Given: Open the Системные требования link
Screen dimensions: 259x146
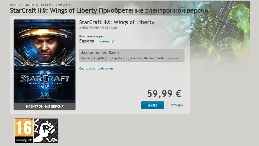Looking at the screenshot, I should [96, 68].
